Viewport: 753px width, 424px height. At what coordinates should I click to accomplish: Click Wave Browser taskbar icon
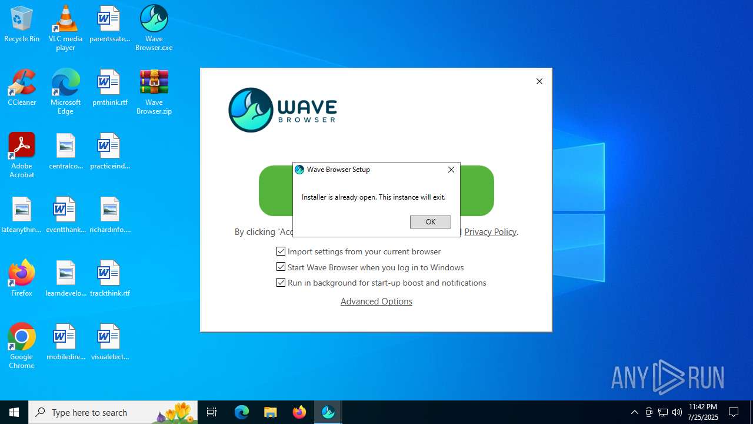(x=328, y=412)
